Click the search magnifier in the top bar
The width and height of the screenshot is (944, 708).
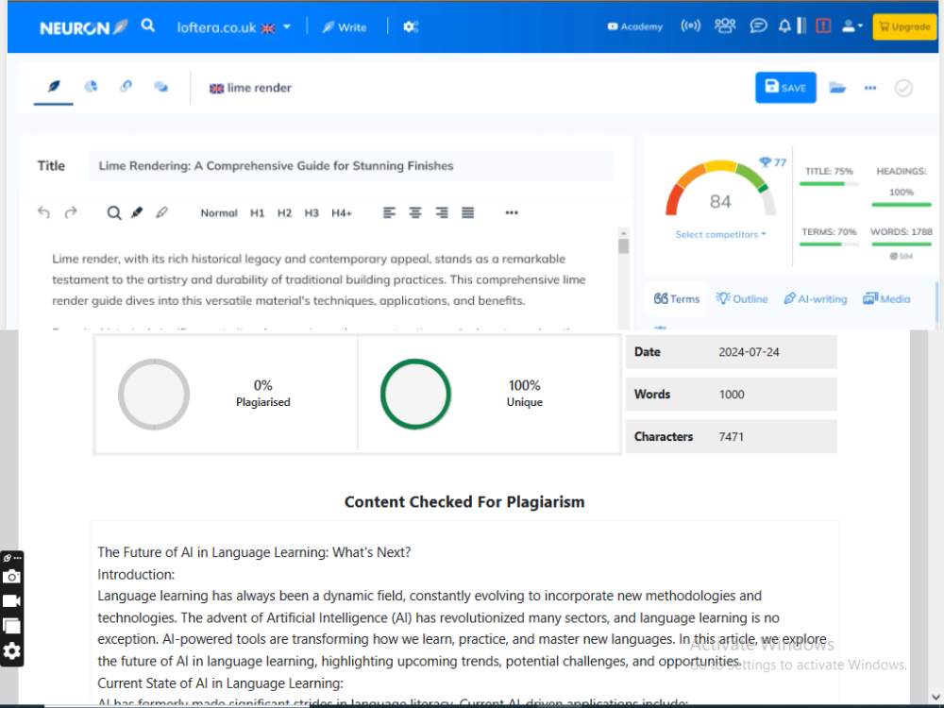tap(148, 26)
